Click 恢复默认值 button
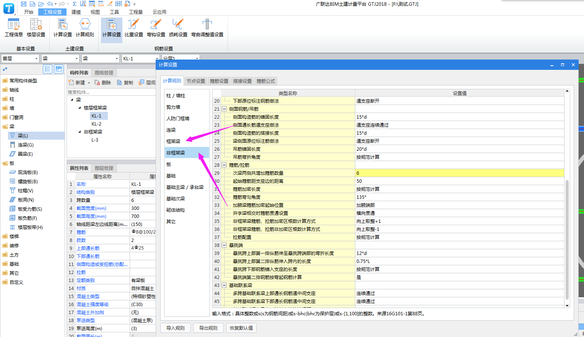 (x=241, y=328)
